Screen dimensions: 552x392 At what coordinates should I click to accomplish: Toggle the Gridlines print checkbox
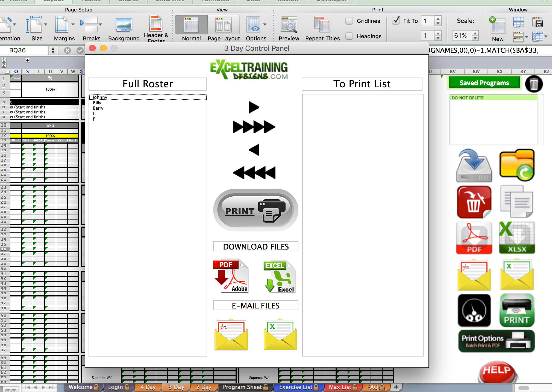(x=349, y=21)
